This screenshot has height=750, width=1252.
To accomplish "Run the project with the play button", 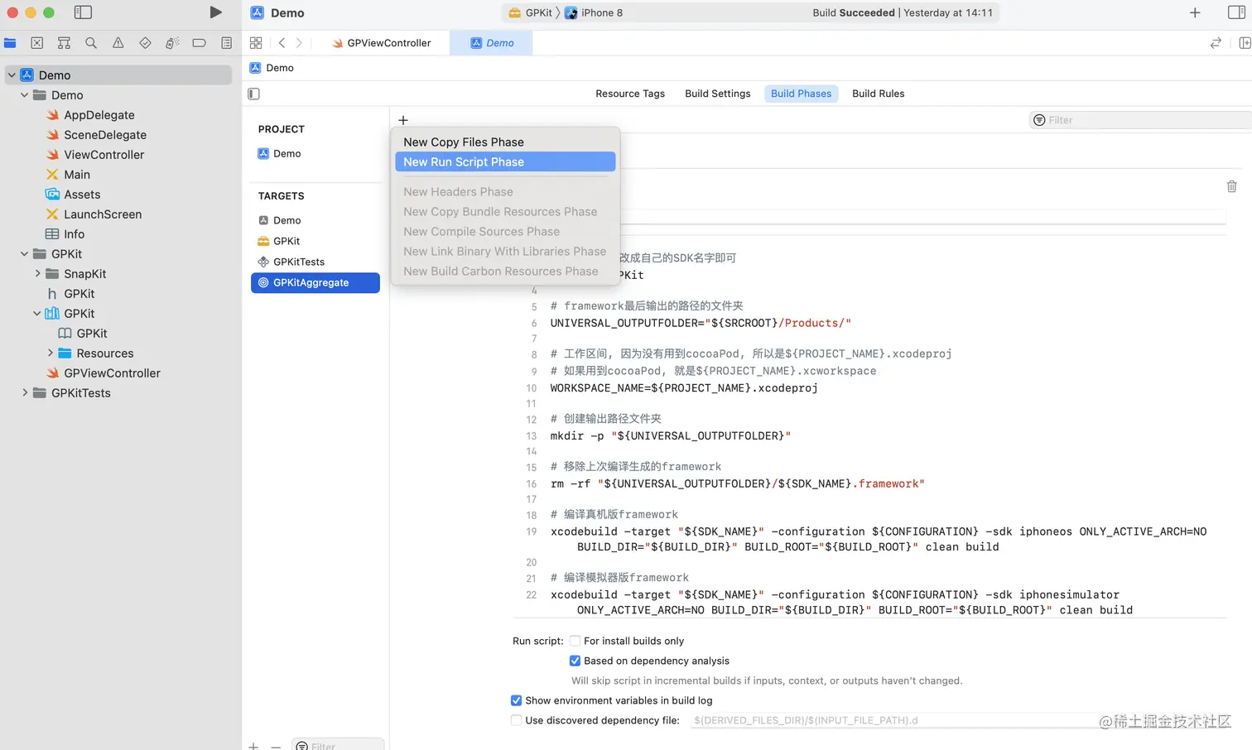I will pyautogui.click(x=215, y=12).
